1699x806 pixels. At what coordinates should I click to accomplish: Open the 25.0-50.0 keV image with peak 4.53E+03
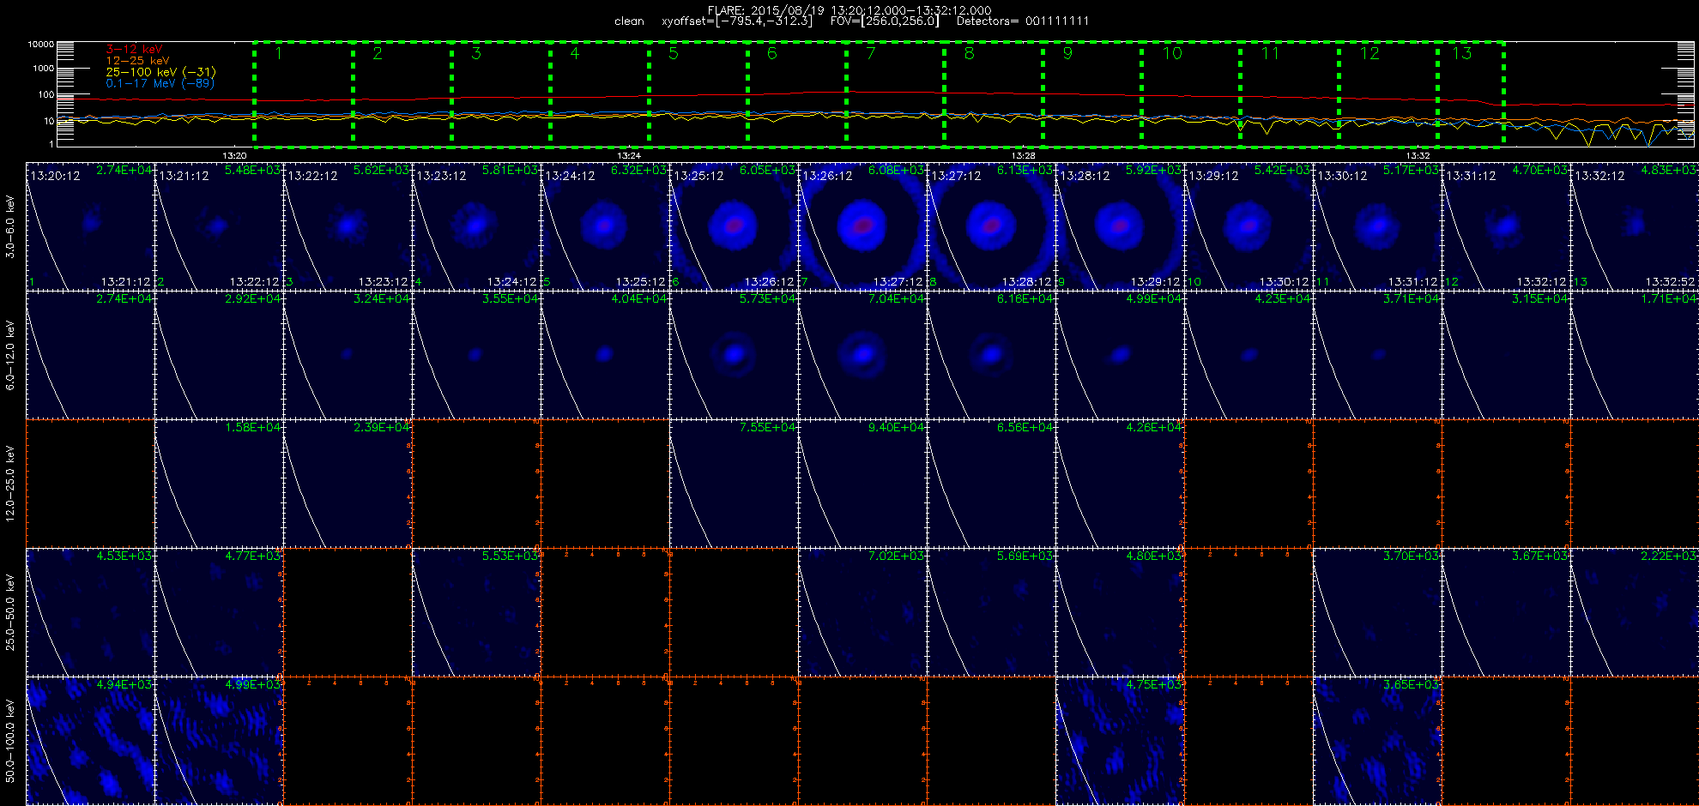90,612
